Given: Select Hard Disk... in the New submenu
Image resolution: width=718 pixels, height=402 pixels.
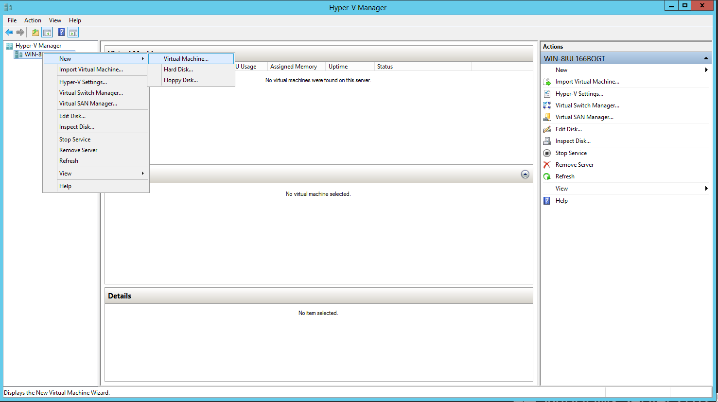Looking at the screenshot, I should coord(178,70).
